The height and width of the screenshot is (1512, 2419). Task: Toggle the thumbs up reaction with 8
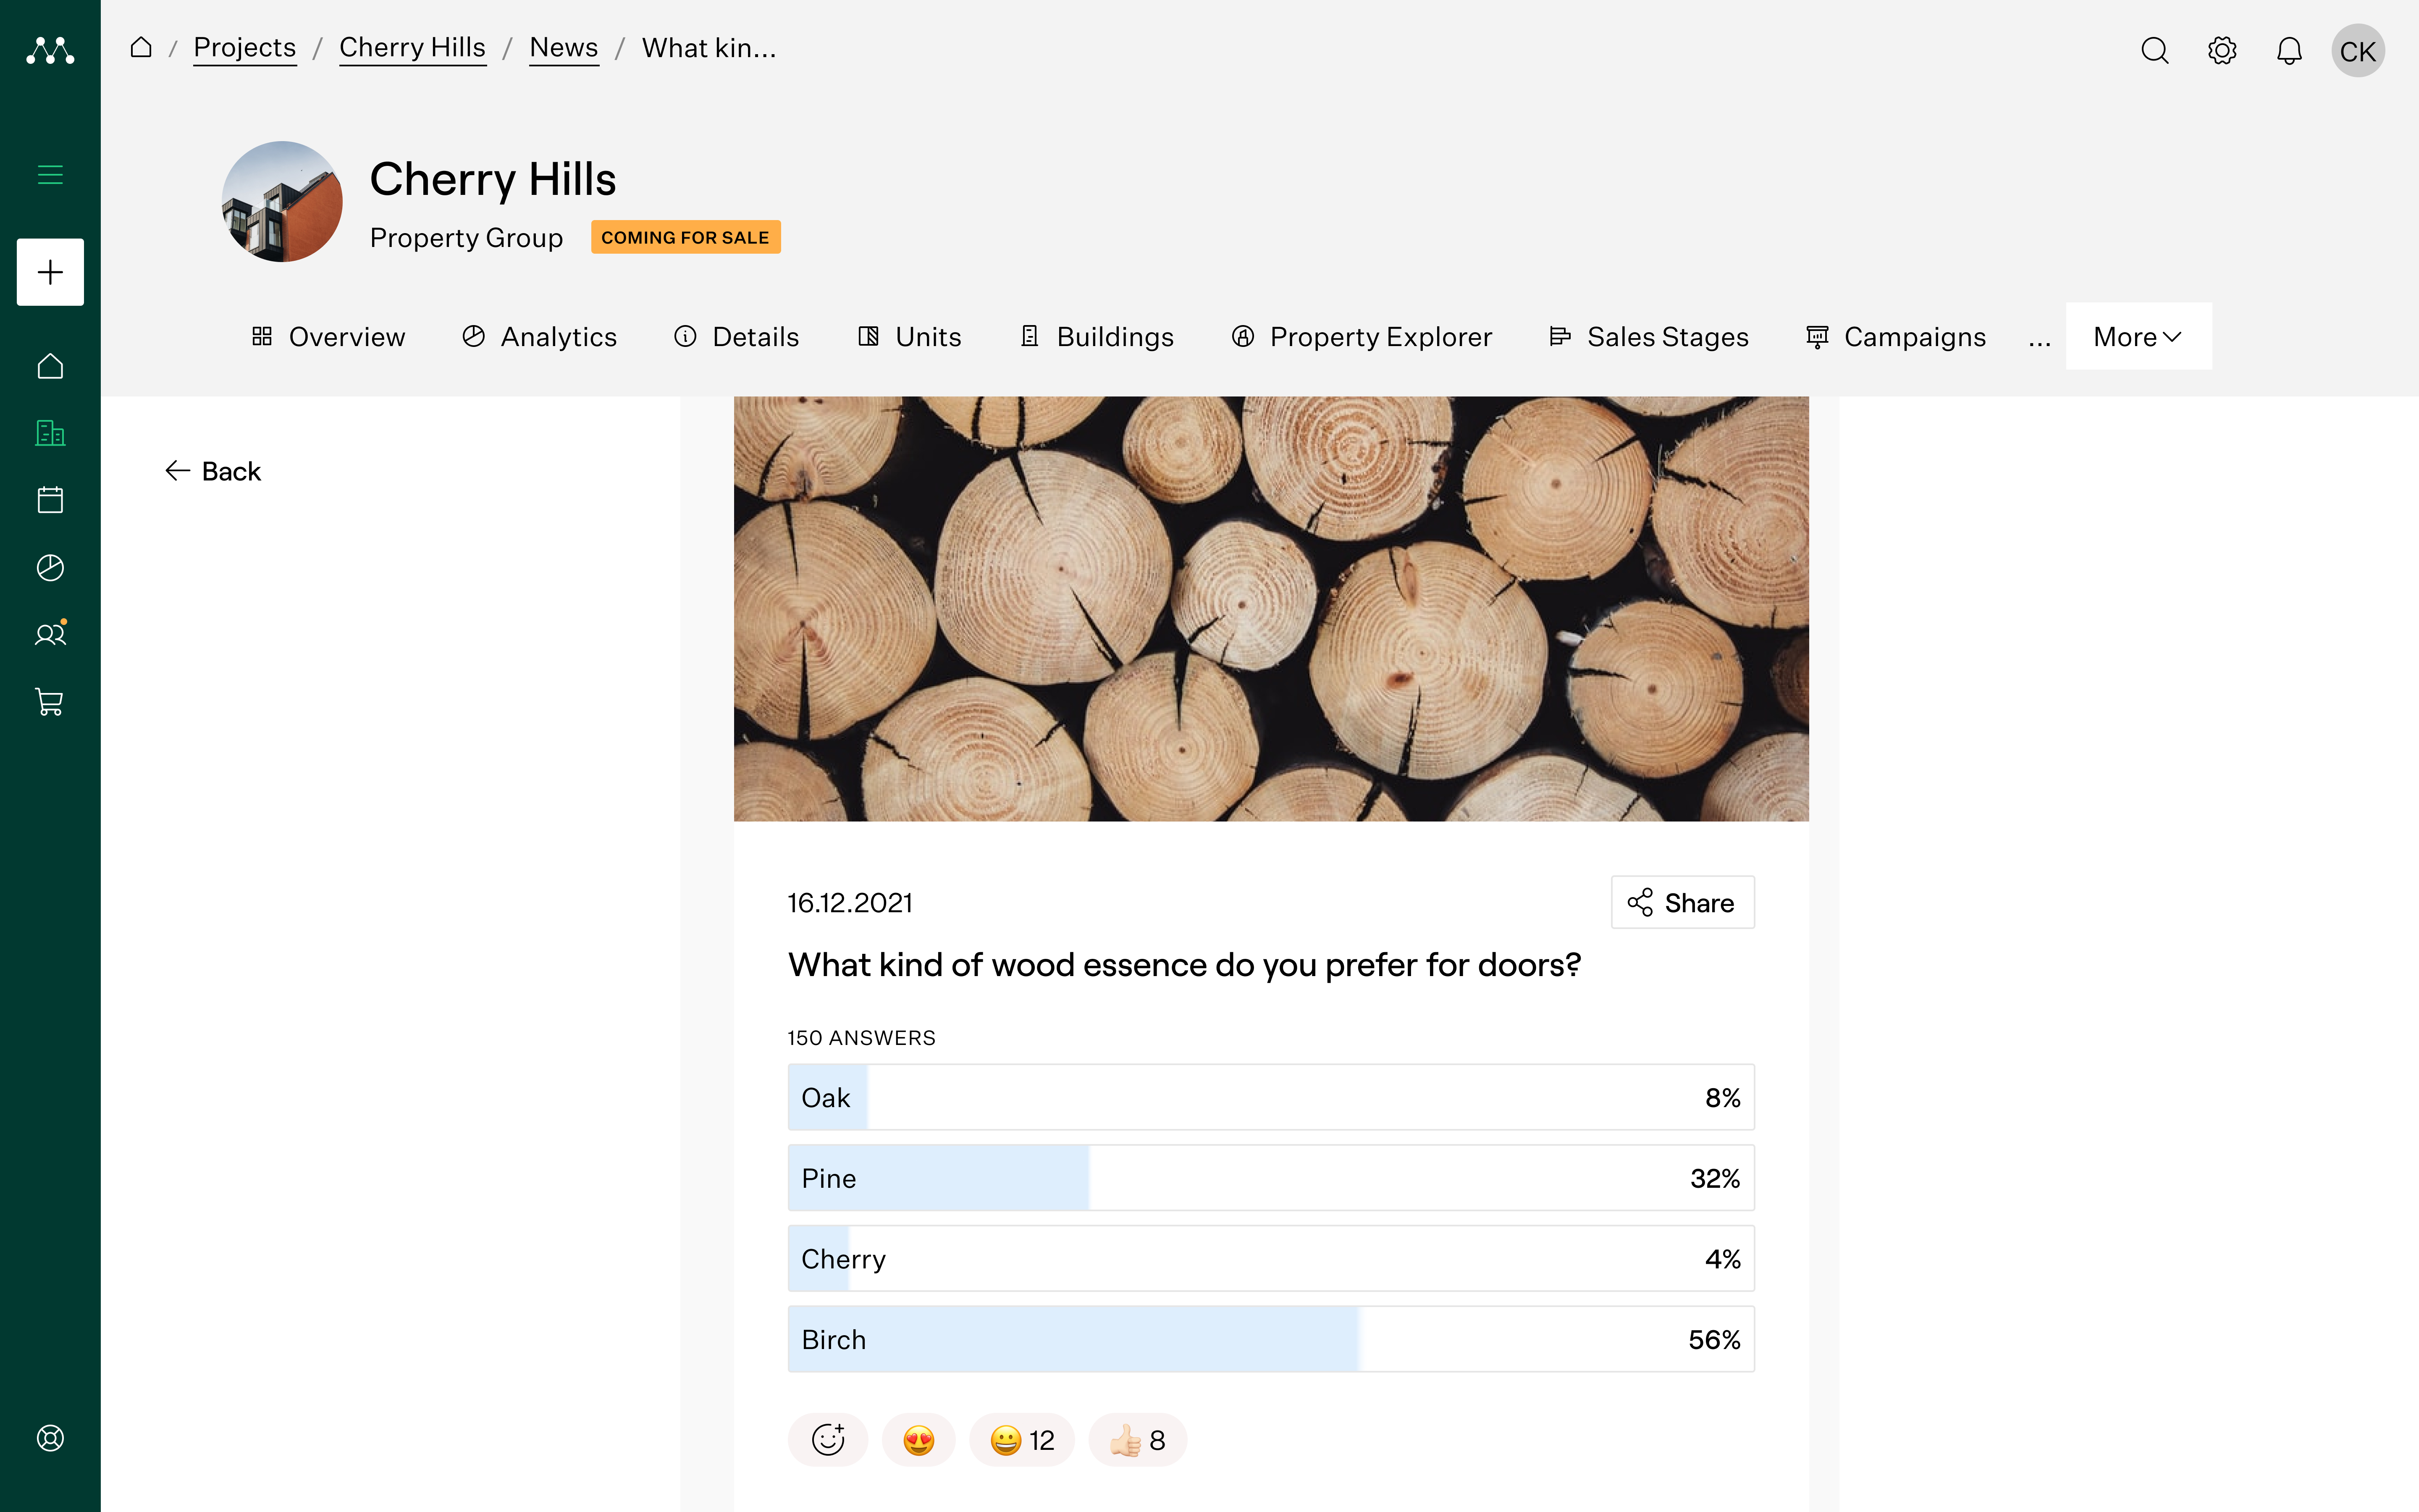[x=1138, y=1440]
